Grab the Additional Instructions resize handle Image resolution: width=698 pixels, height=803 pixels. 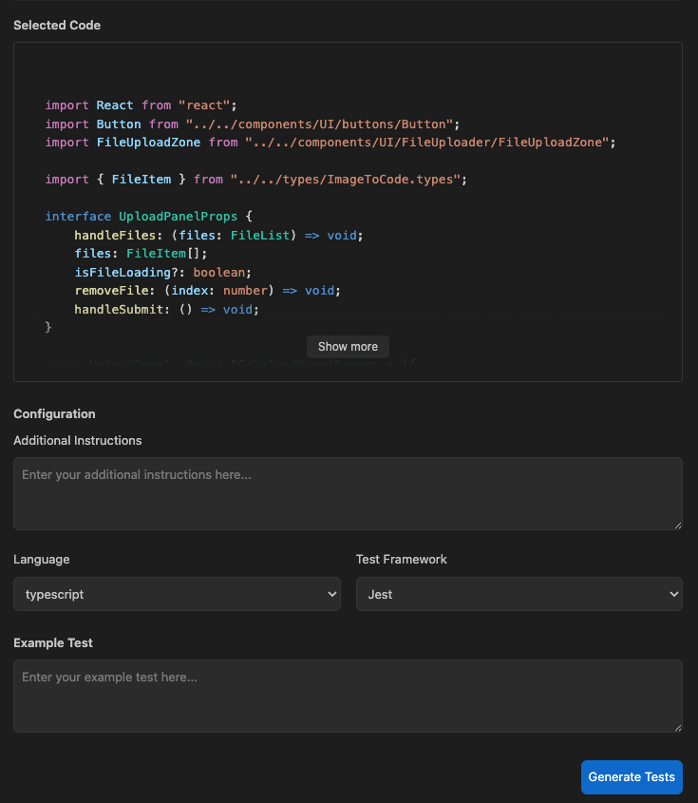[x=678, y=526]
